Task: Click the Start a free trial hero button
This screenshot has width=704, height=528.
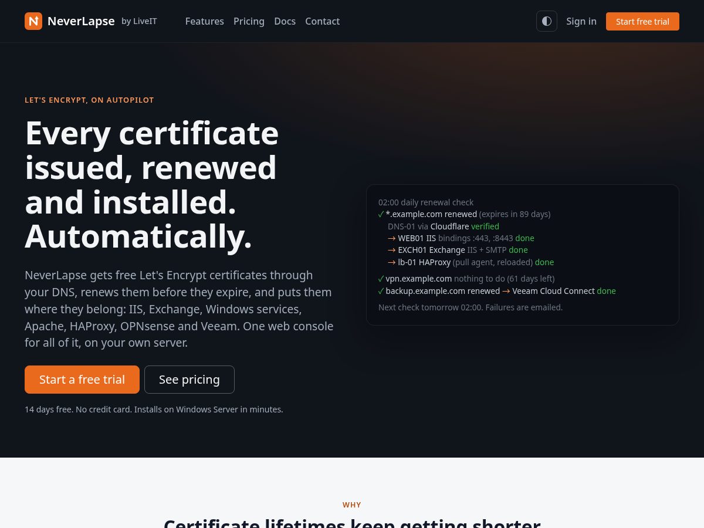Action: [x=82, y=380]
